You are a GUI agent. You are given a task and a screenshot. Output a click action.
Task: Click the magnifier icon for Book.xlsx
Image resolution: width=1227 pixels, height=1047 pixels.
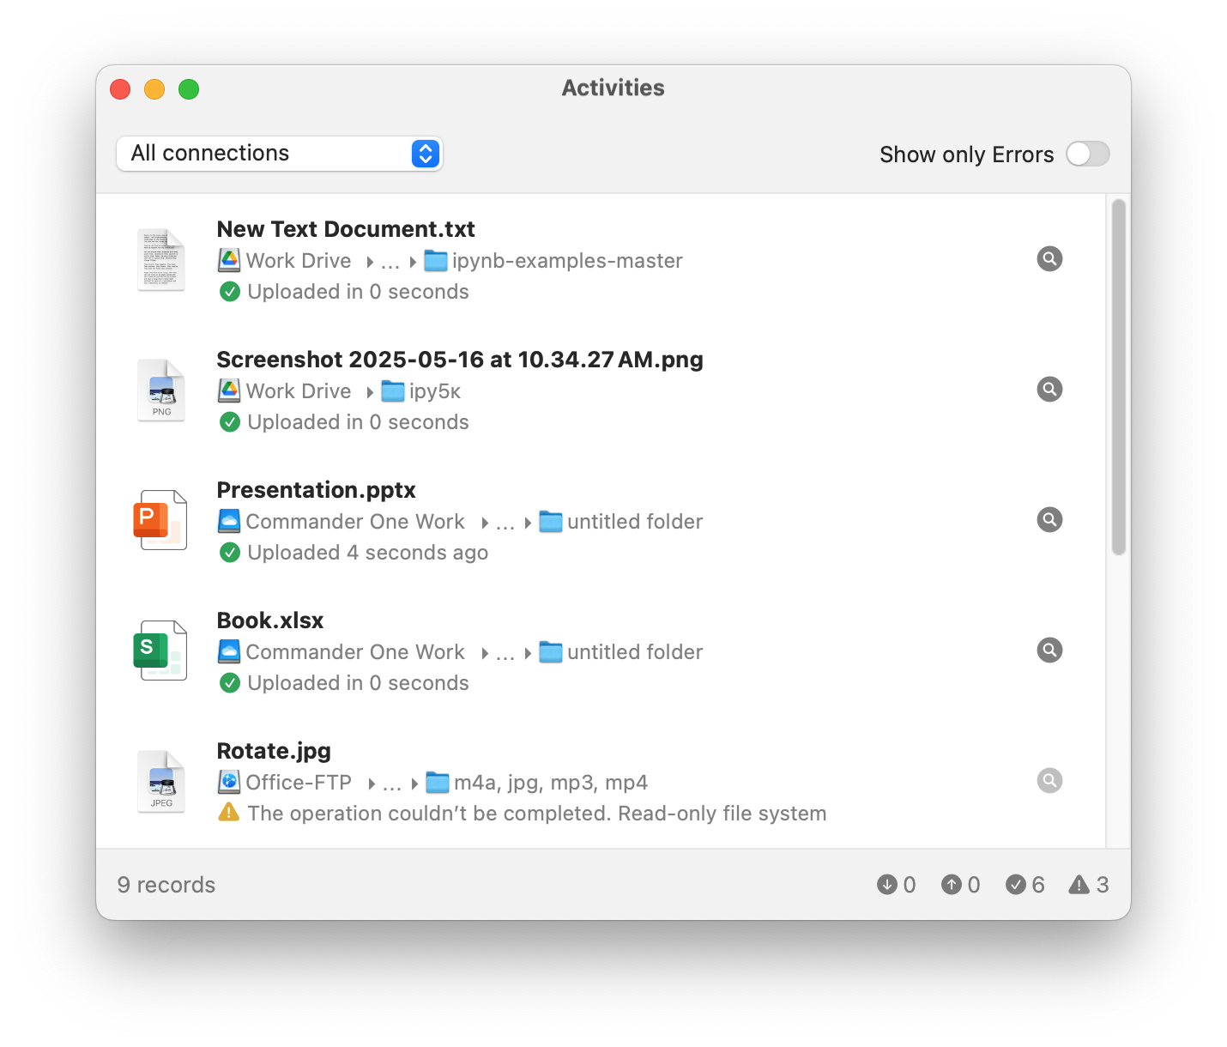[1049, 650]
